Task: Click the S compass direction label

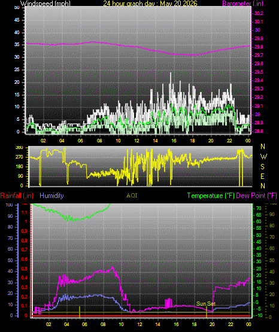Action: [262, 167]
